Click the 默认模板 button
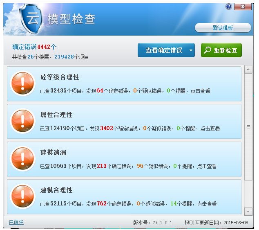The image size is (259, 230). pyautogui.click(x=223, y=28)
